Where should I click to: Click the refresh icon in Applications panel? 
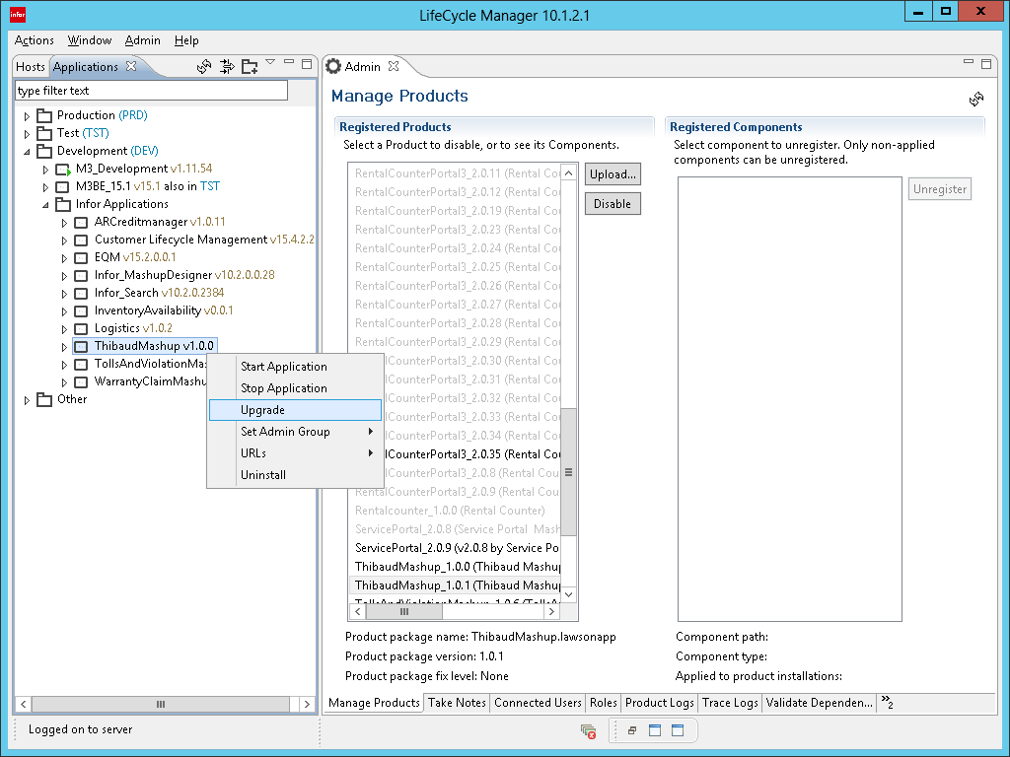tap(204, 67)
